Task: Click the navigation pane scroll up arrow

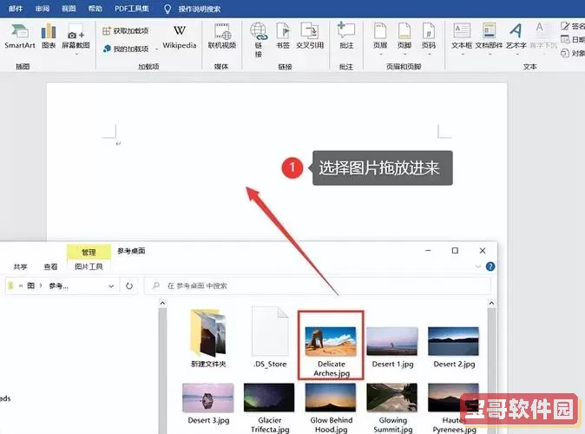Action: (x=162, y=303)
